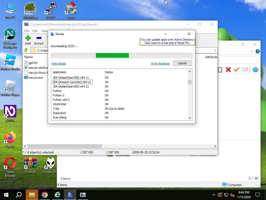Click Hide details link in Ninite
The width and height of the screenshot is (266, 200).
59,64
